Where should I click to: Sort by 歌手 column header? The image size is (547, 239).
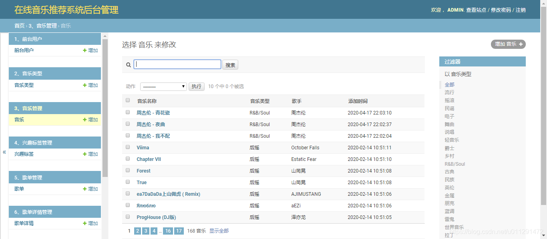coord(296,101)
